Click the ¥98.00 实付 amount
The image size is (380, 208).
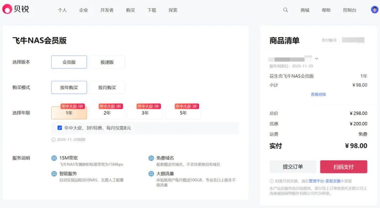(x=356, y=146)
